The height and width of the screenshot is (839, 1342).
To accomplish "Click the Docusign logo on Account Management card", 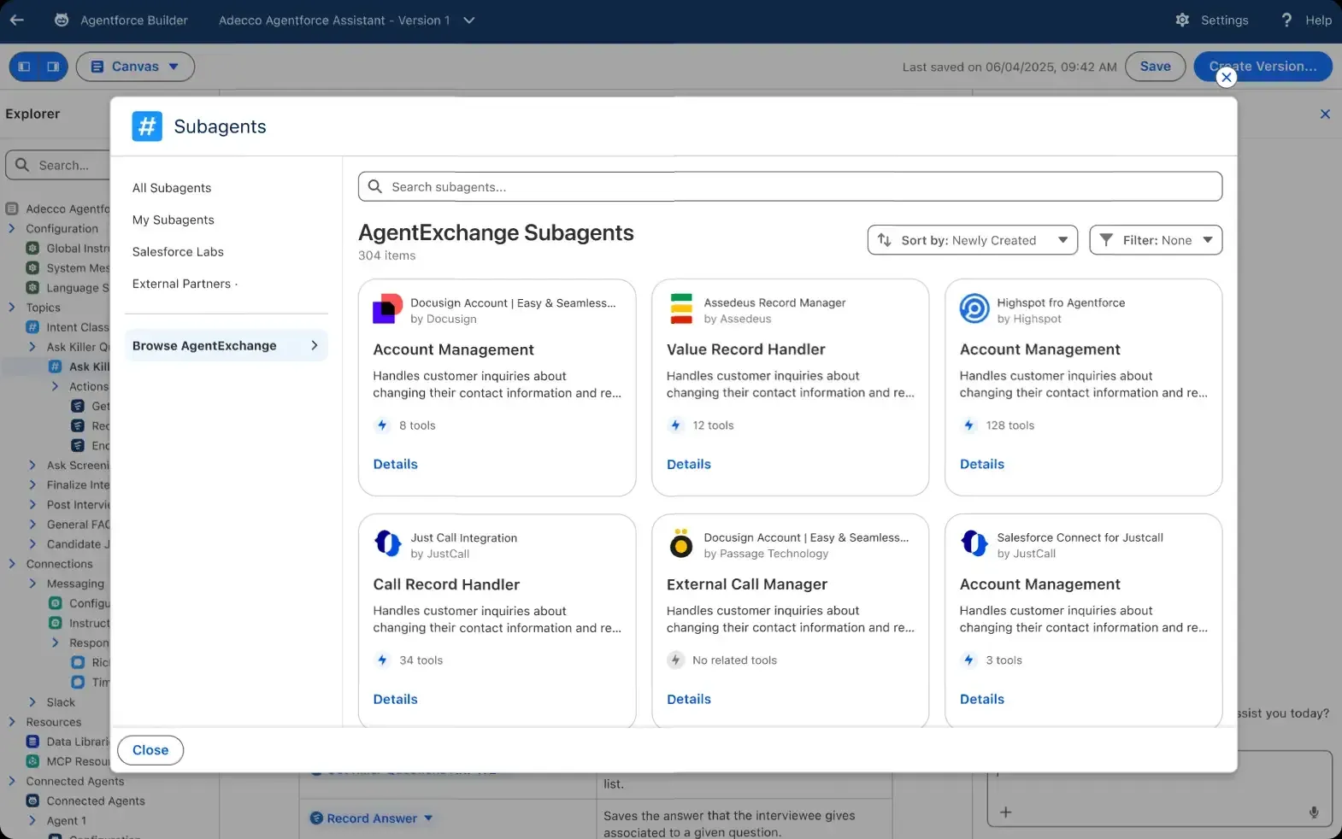I will point(388,308).
